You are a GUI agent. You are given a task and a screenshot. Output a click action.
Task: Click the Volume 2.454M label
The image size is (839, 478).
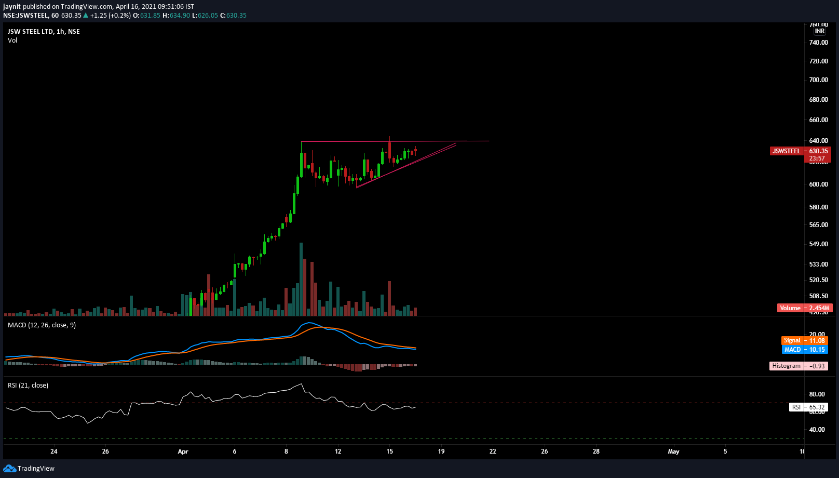tap(804, 308)
